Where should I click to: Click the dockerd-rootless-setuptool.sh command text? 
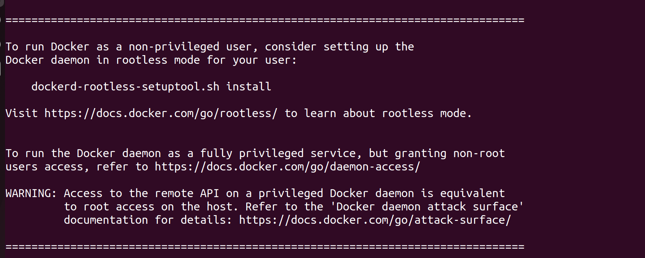tap(125, 87)
